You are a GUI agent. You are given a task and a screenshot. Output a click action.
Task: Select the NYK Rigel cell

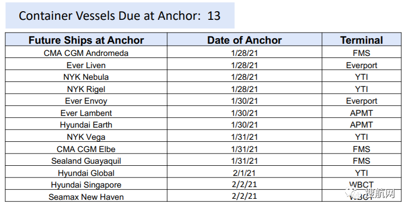click(x=87, y=89)
